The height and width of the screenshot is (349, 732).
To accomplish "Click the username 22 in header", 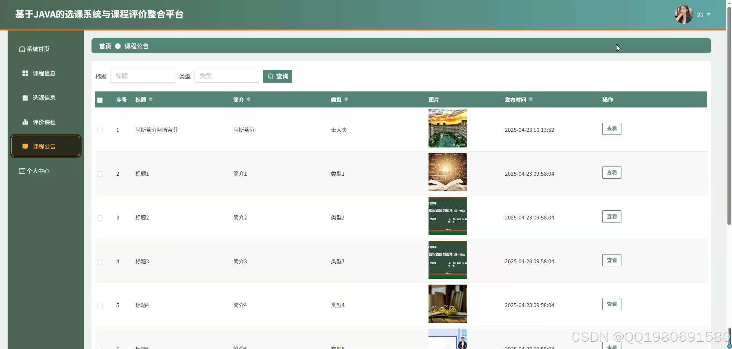I will 700,15.
